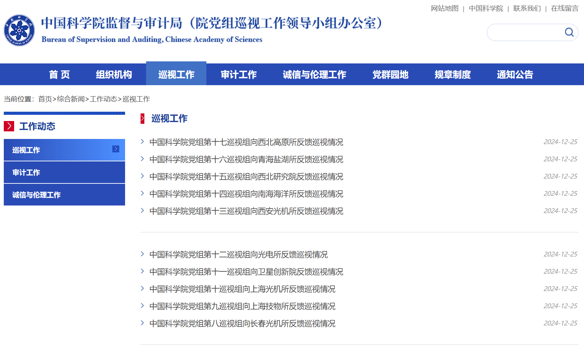The width and height of the screenshot is (584, 361).
Task: Open the 网站地图 link at top
Action: [444, 8]
